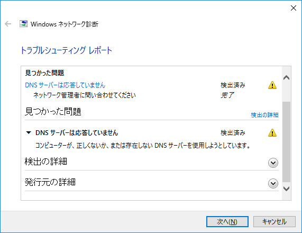This screenshot has height=233, width=302.
Task: Click the 'Windows ネットワーク診断' title text
Action: point(65,24)
